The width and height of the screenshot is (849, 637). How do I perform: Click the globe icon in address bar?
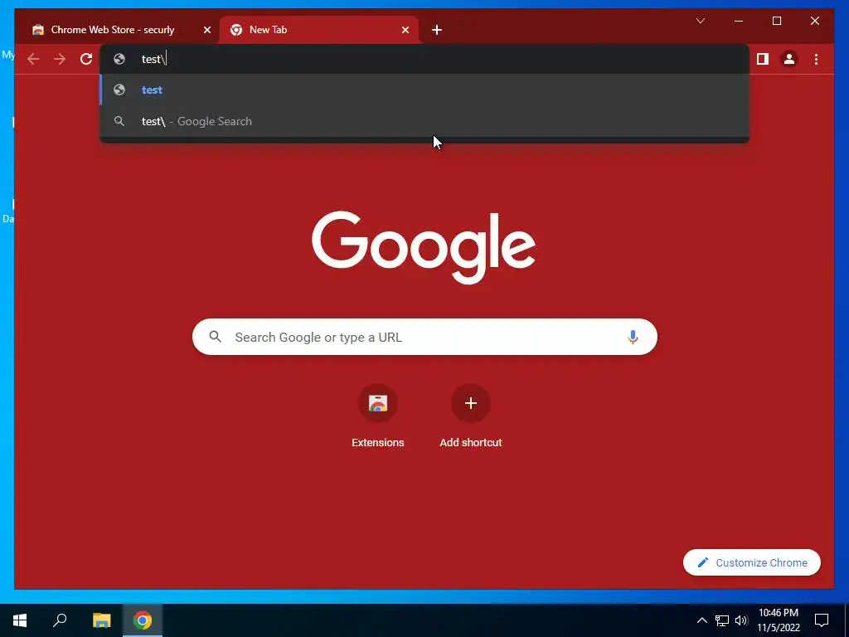click(x=119, y=59)
